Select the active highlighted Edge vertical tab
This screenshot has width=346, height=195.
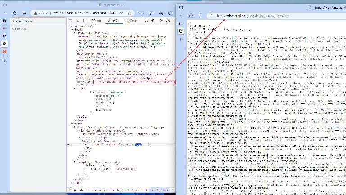(4, 44)
